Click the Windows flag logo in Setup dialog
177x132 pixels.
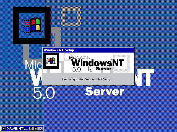click(51, 61)
